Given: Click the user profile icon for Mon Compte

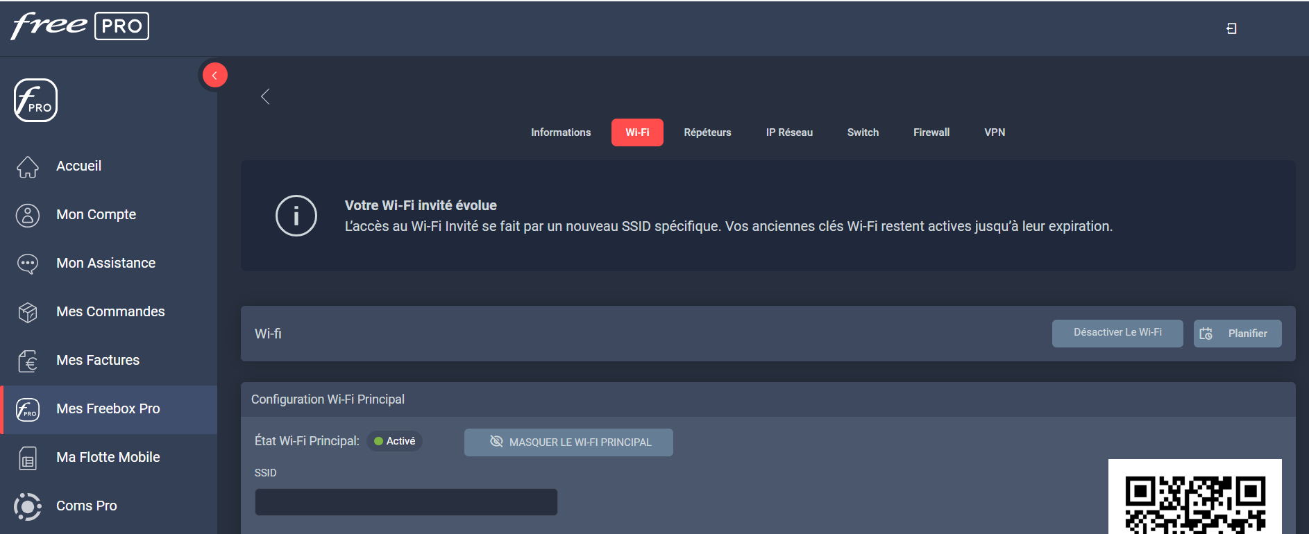Looking at the screenshot, I should tap(28, 215).
